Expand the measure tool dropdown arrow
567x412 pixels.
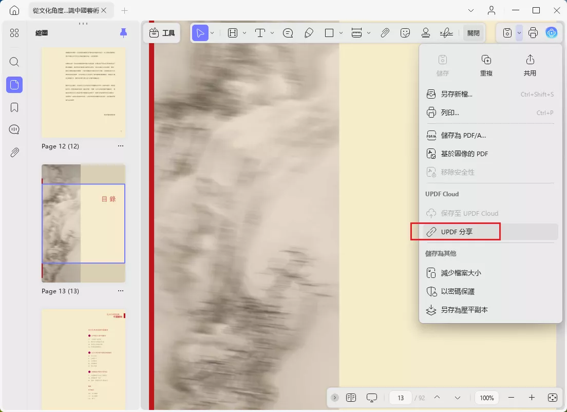pos(368,33)
